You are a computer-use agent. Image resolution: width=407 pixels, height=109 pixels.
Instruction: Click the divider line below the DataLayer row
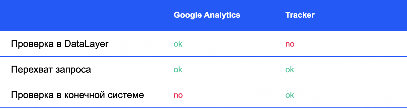coord(203,57)
